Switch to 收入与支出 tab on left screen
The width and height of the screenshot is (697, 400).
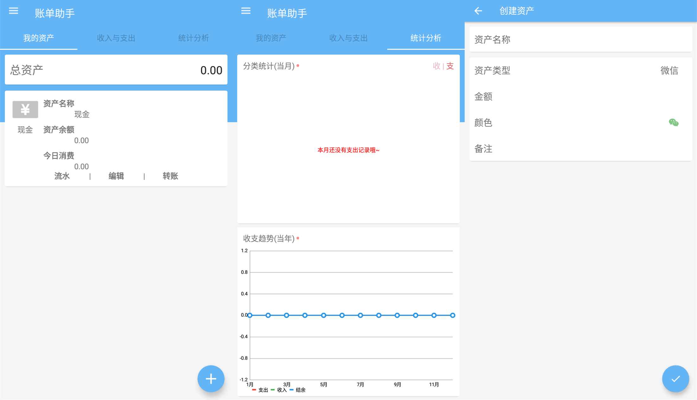pos(116,38)
